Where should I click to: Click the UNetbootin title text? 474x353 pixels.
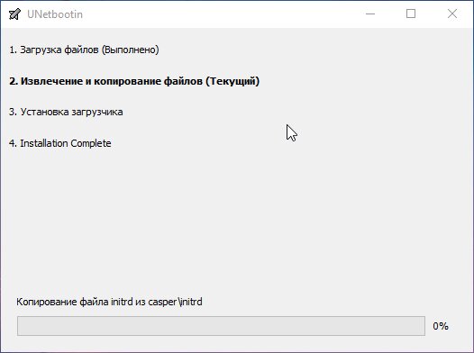click(x=55, y=14)
